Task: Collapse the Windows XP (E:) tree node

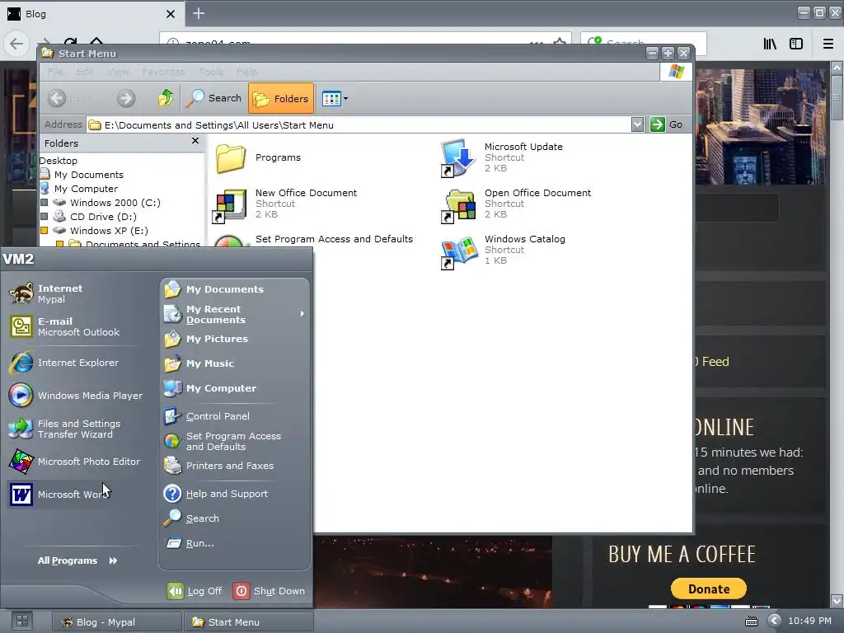Action: tap(45, 231)
